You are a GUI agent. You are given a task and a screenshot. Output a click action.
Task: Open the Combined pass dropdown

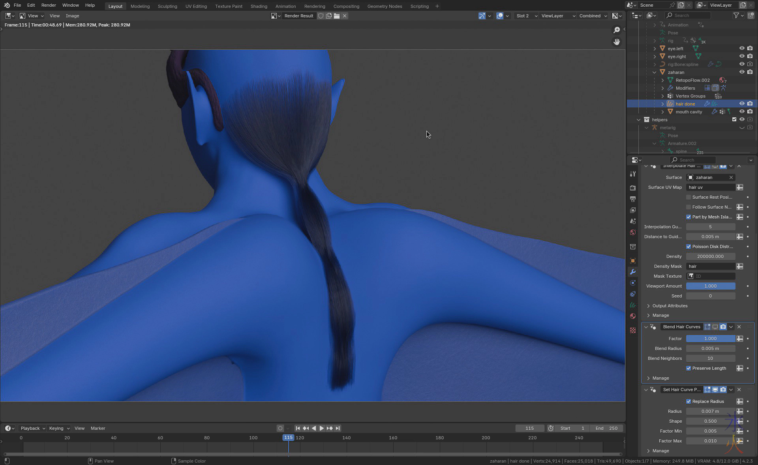(593, 16)
